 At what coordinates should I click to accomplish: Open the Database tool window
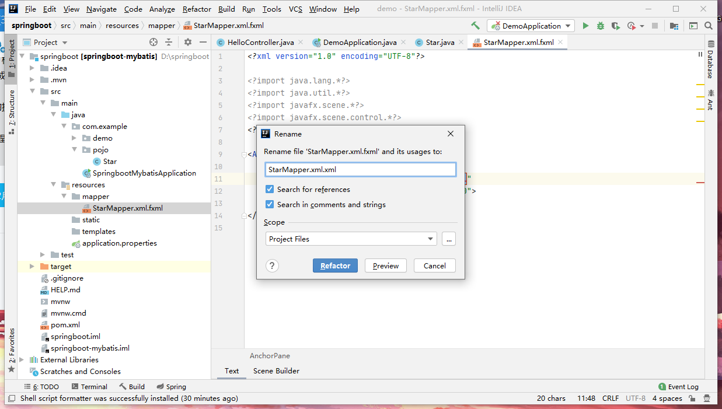tap(710, 60)
